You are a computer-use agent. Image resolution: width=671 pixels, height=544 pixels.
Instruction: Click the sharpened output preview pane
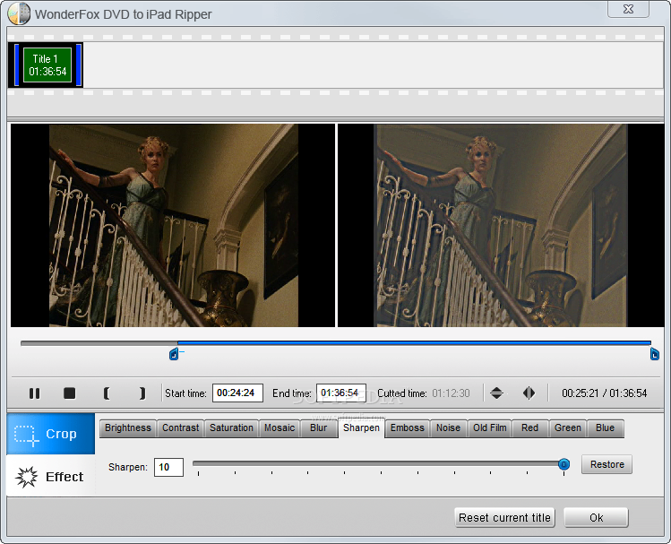(x=501, y=226)
